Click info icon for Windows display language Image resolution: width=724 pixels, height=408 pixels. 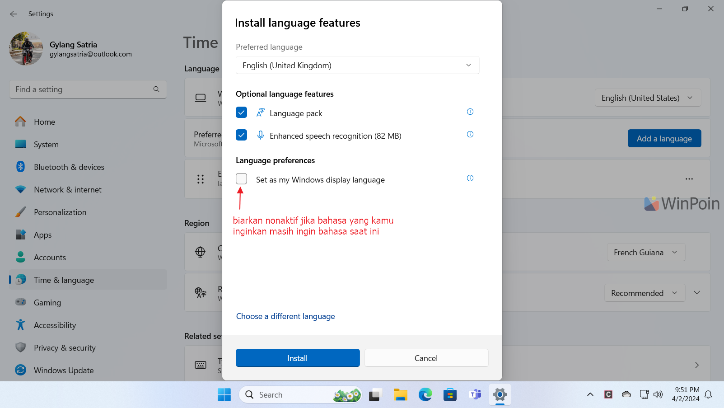[470, 178]
